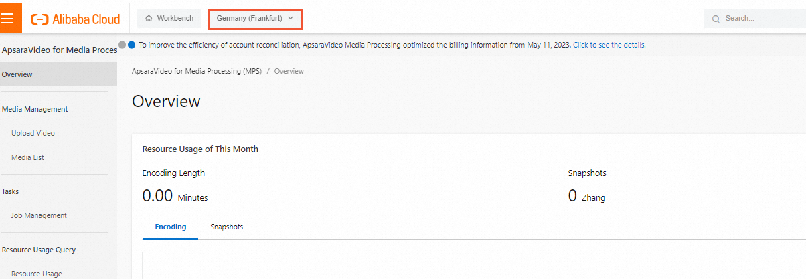
Task: Collapse sidebar using the grey circle handle
Action: tap(122, 45)
